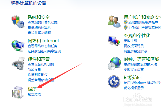The width and height of the screenshot is (161, 110).
Task: Open 更改键盘或其他输入法 link
Action: pos(140,64)
